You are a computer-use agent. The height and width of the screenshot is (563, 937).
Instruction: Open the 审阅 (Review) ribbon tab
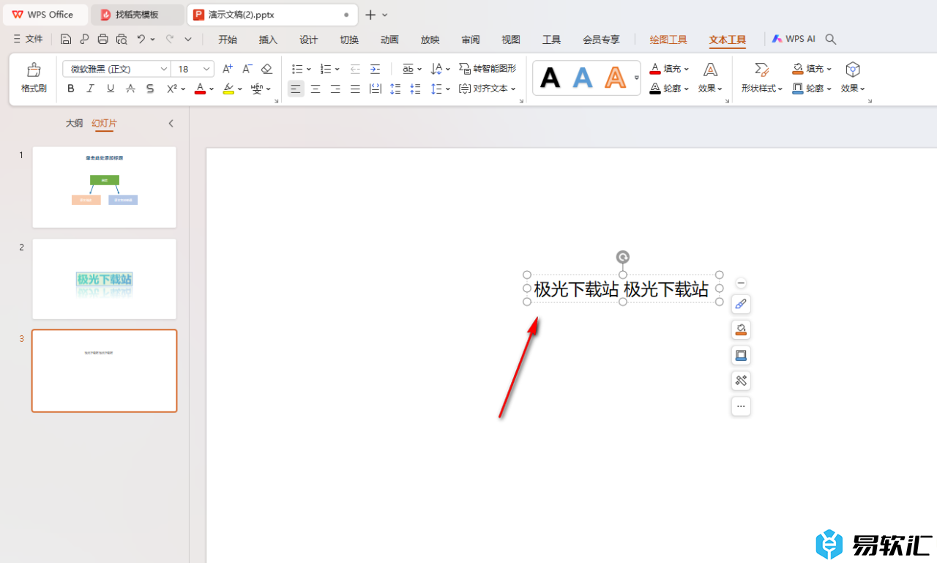click(471, 40)
